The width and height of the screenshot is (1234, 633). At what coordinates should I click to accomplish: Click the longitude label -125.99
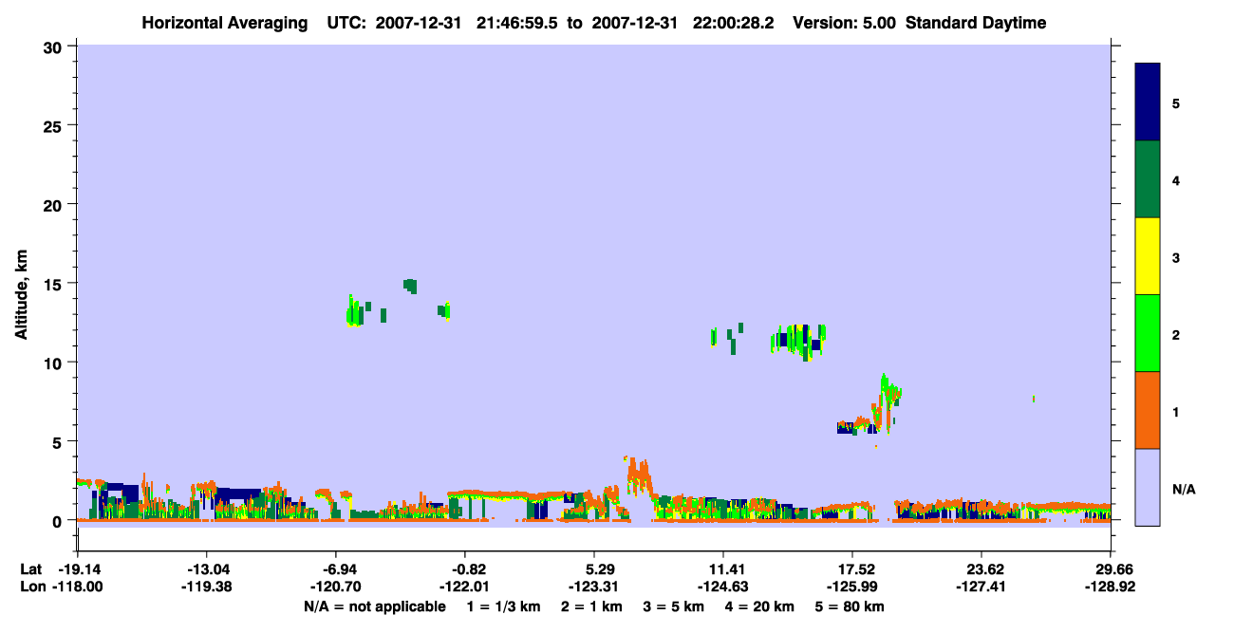[852, 587]
